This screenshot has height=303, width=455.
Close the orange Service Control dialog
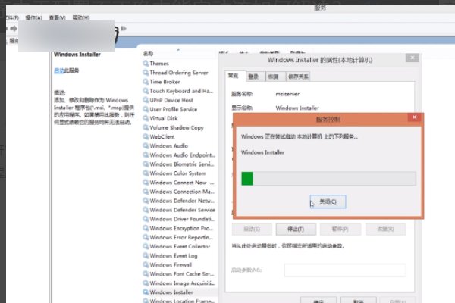pos(414,117)
